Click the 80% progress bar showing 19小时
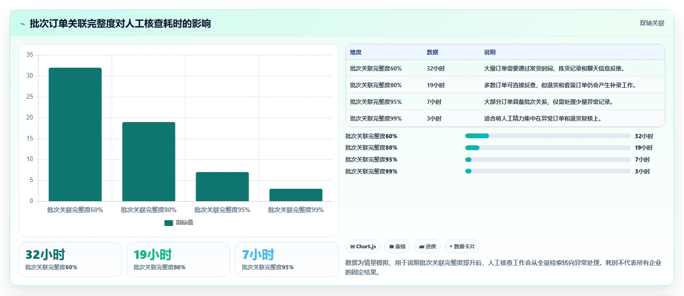 point(548,148)
